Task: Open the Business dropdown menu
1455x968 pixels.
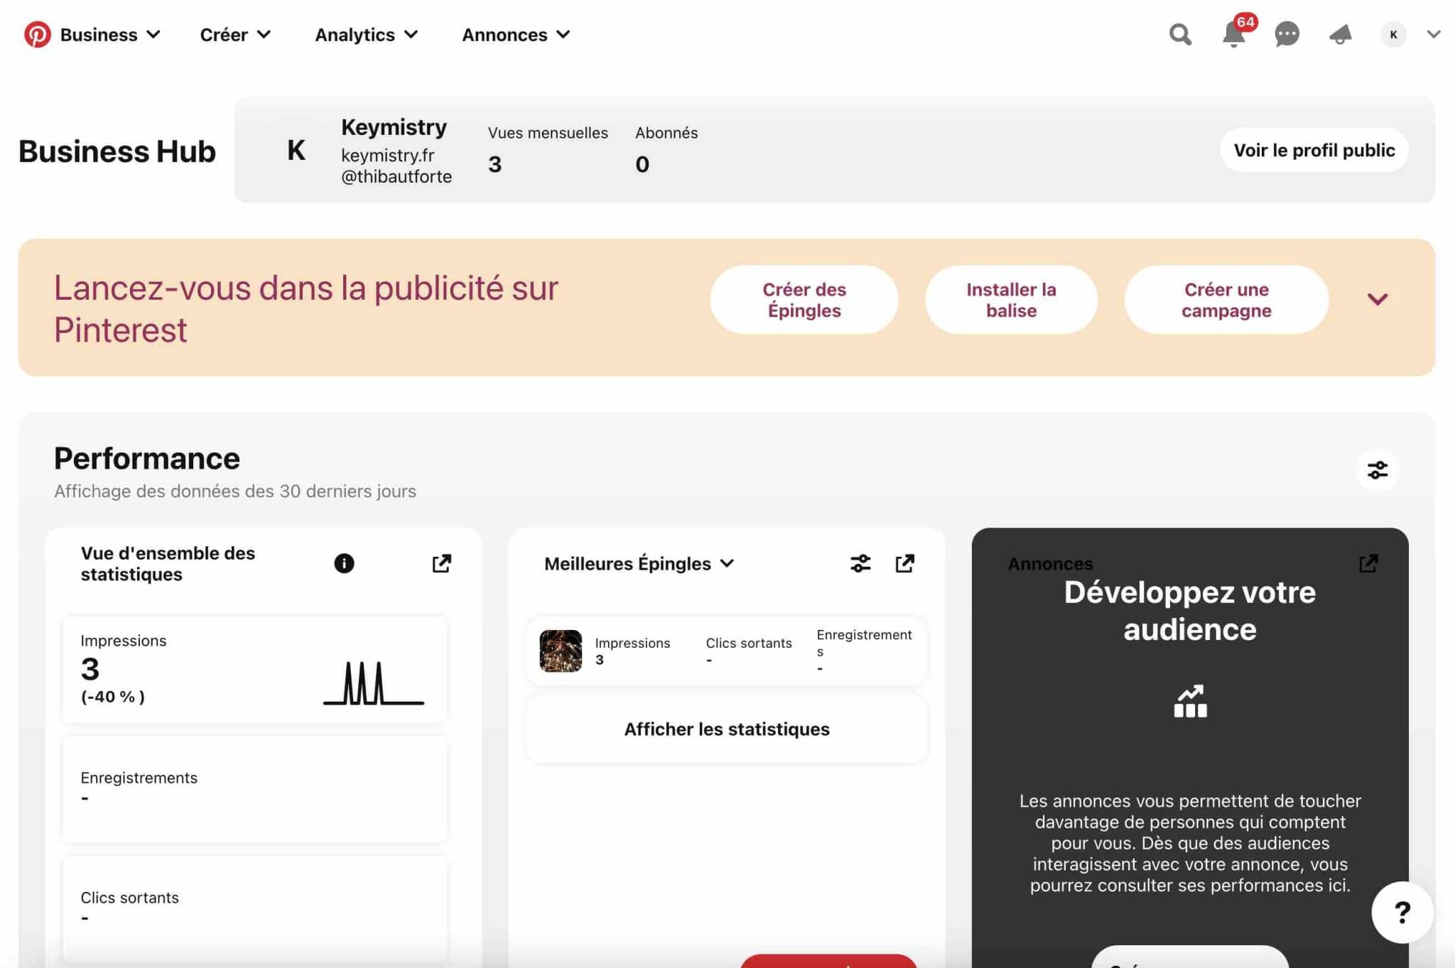Action: click(x=110, y=34)
